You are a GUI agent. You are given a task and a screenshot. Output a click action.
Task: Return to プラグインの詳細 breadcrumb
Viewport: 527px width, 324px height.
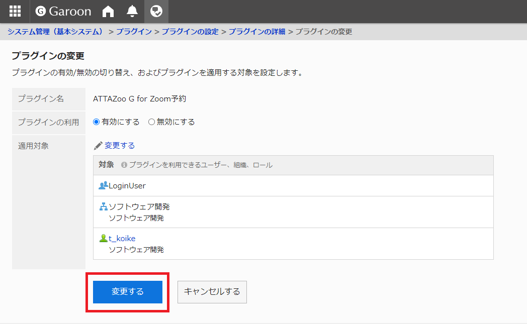click(x=257, y=32)
